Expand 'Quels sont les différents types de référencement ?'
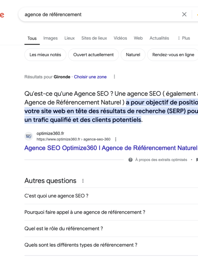This screenshot has width=198, height=264. point(81,245)
